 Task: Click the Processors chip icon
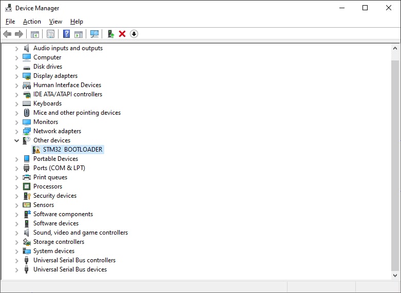coord(27,186)
